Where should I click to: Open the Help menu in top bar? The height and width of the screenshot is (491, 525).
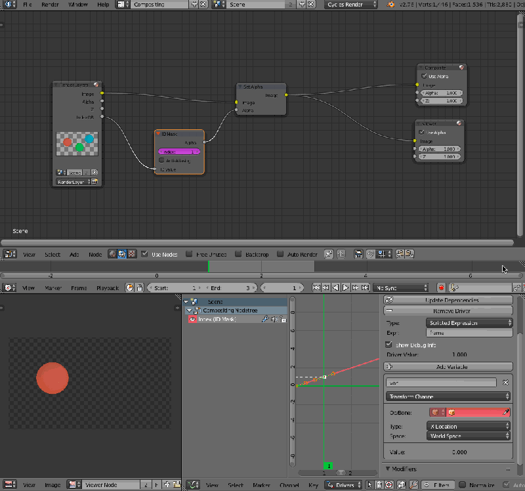click(x=103, y=5)
